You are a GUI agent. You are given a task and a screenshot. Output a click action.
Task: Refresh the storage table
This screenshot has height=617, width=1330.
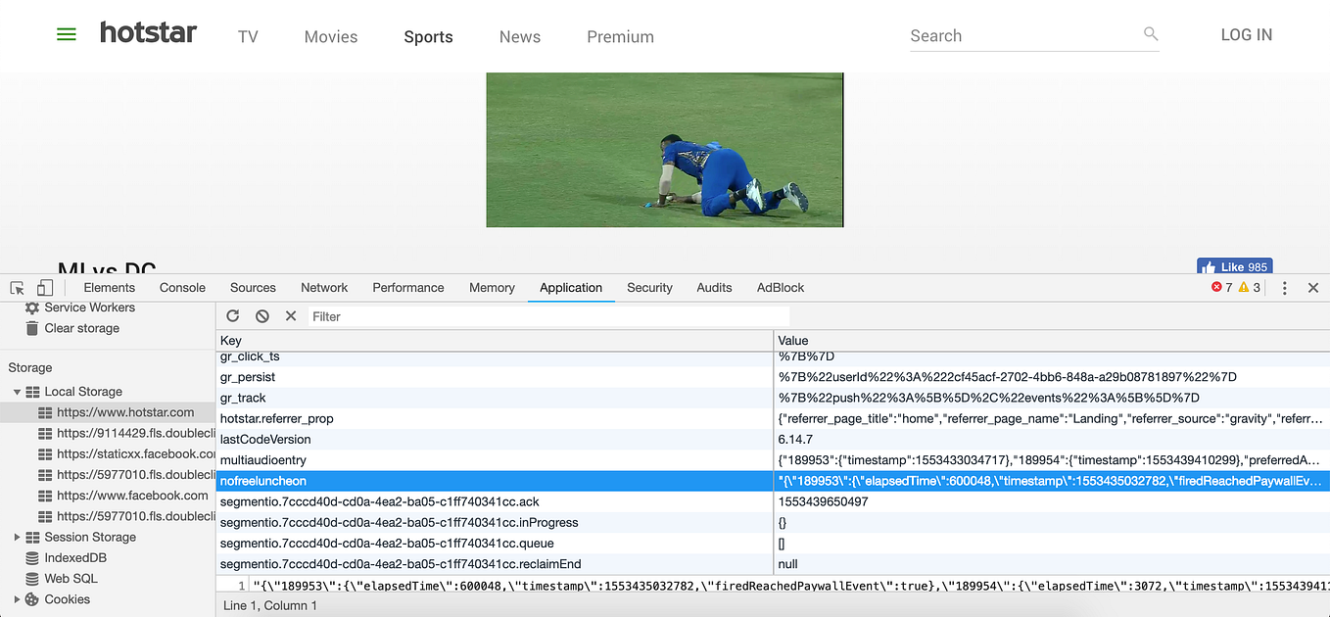[233, 316]
